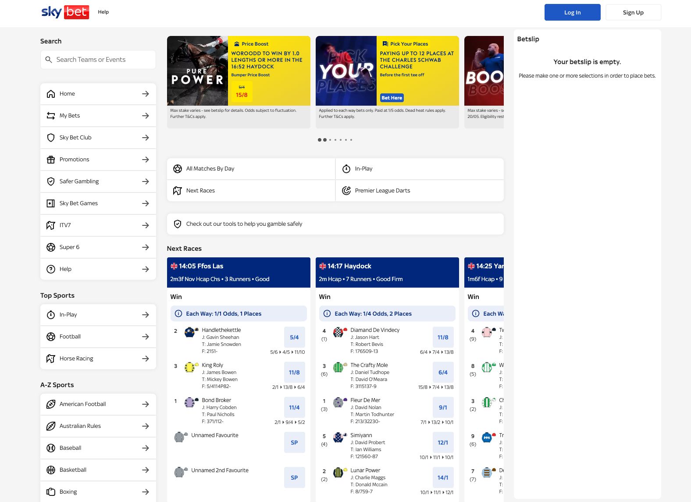Open the All Matches By Day link
The width and height of the screenshot is (691, 502).
tap(251, 169)
